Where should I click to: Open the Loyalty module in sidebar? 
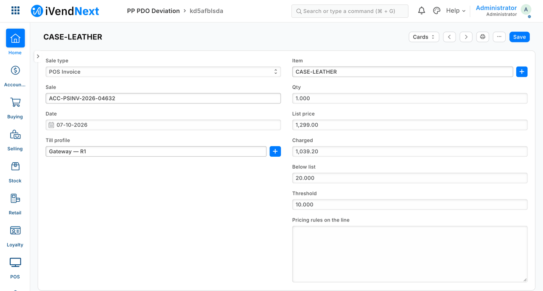[15, 236]
